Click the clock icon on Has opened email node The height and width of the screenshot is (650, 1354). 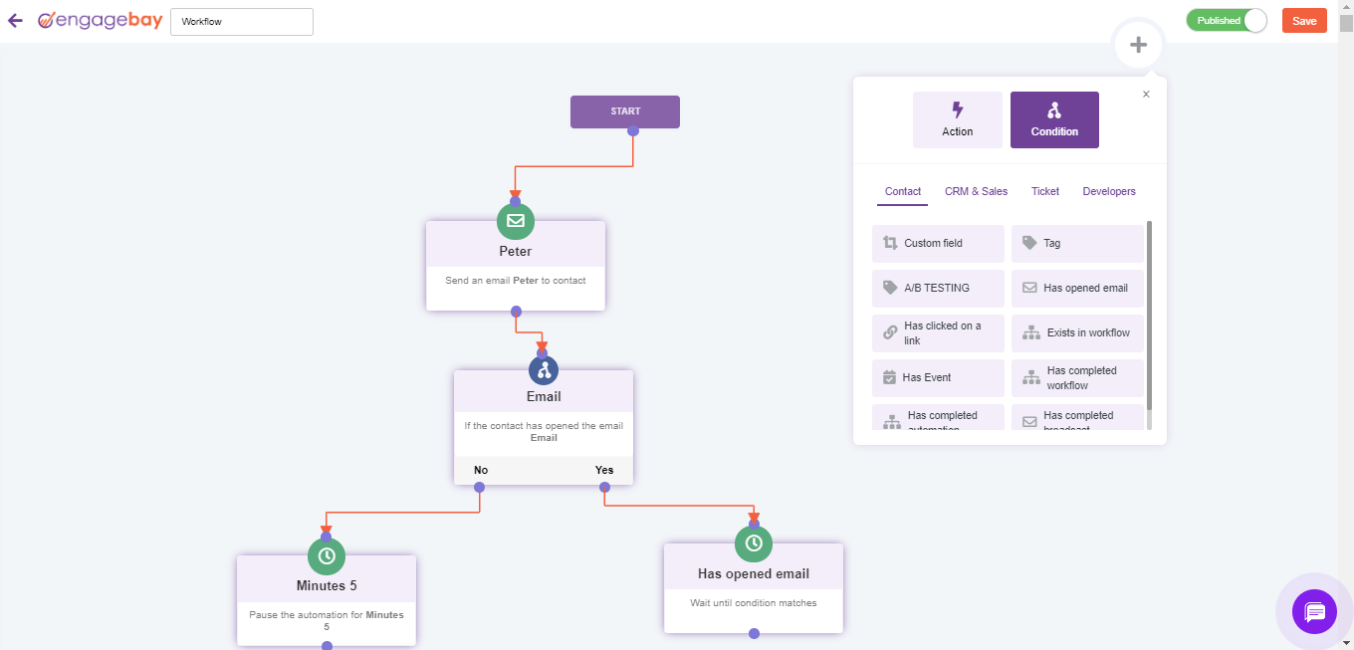point(753,543)
